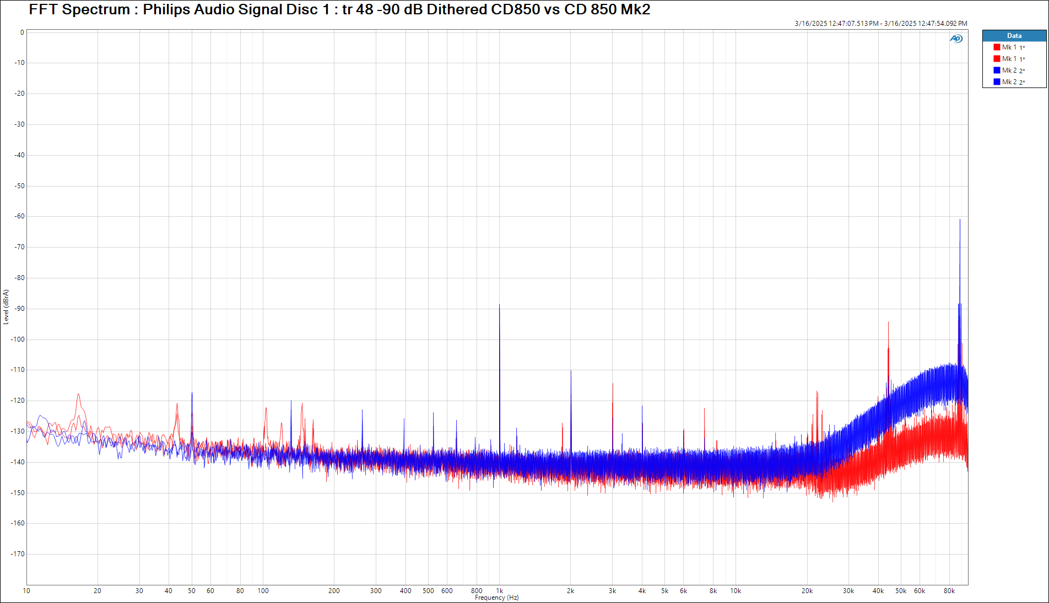Viewport: 1049px width, 603px height.
Task: Click the 0 tick at the top of the y-axis
Action: tap(22, 32)
